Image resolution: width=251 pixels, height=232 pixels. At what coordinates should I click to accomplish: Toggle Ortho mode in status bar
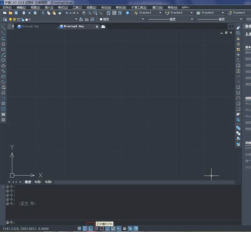point(91,228)
